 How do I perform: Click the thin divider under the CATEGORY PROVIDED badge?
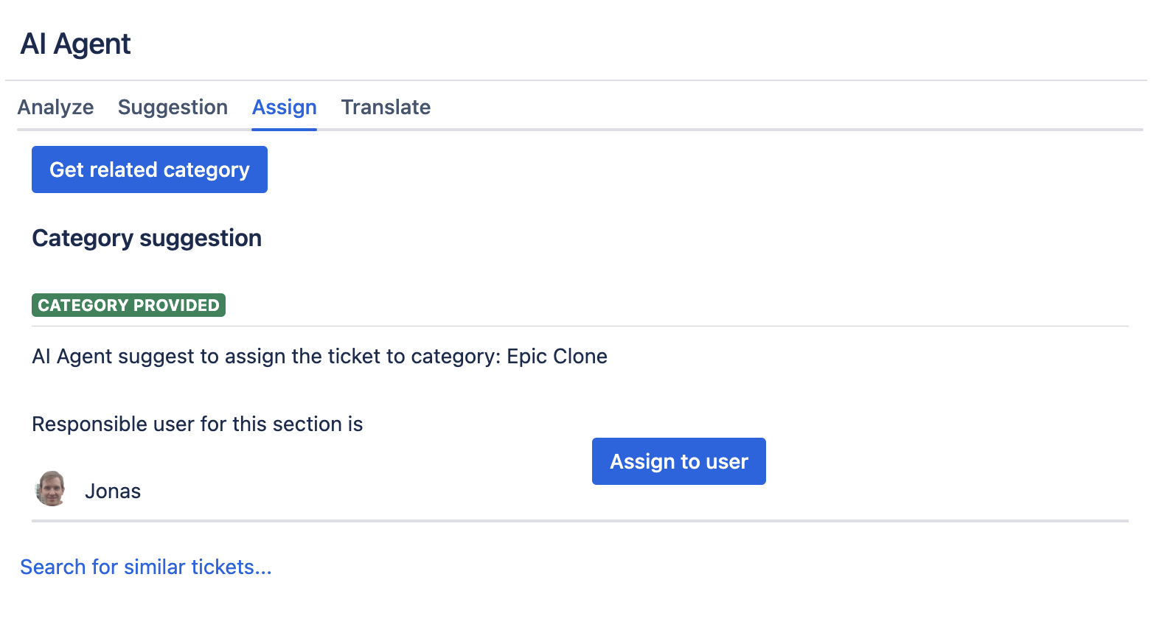pos(580,326)
